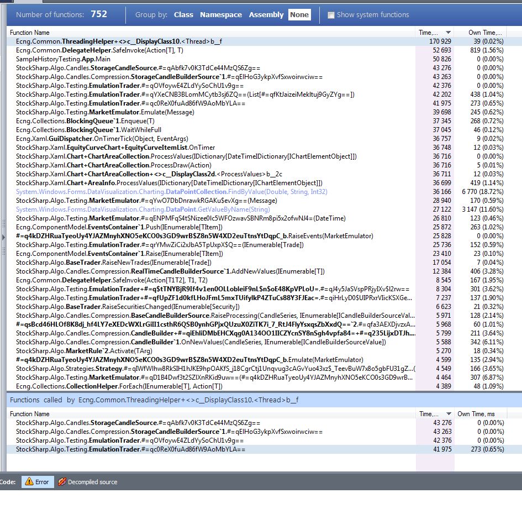Click Function Name header in top list
The image size is (522, 514).
30,32
